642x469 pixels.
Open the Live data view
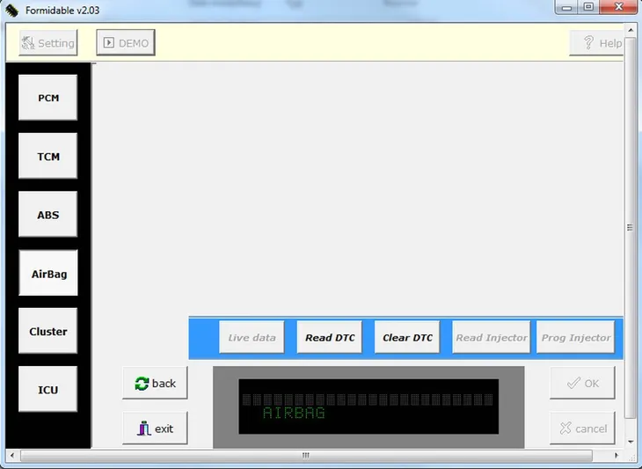click(x=252, y=338)
